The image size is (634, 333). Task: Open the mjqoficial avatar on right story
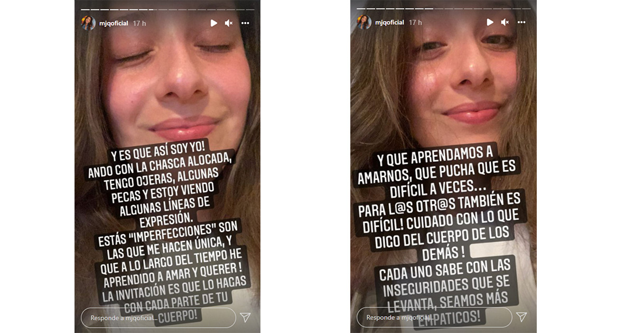pyautogui.click(x=365, y=22)
